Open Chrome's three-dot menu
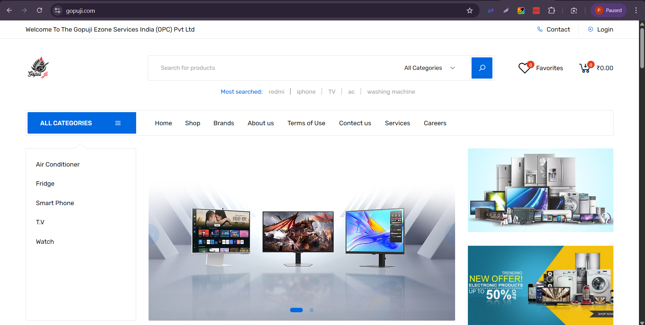The width and height of the screenshot is (645, 325). [636, 10]
